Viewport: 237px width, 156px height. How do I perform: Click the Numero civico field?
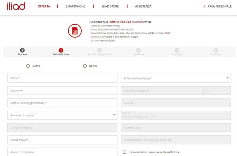pyautogui.click(x=176, y=128)
